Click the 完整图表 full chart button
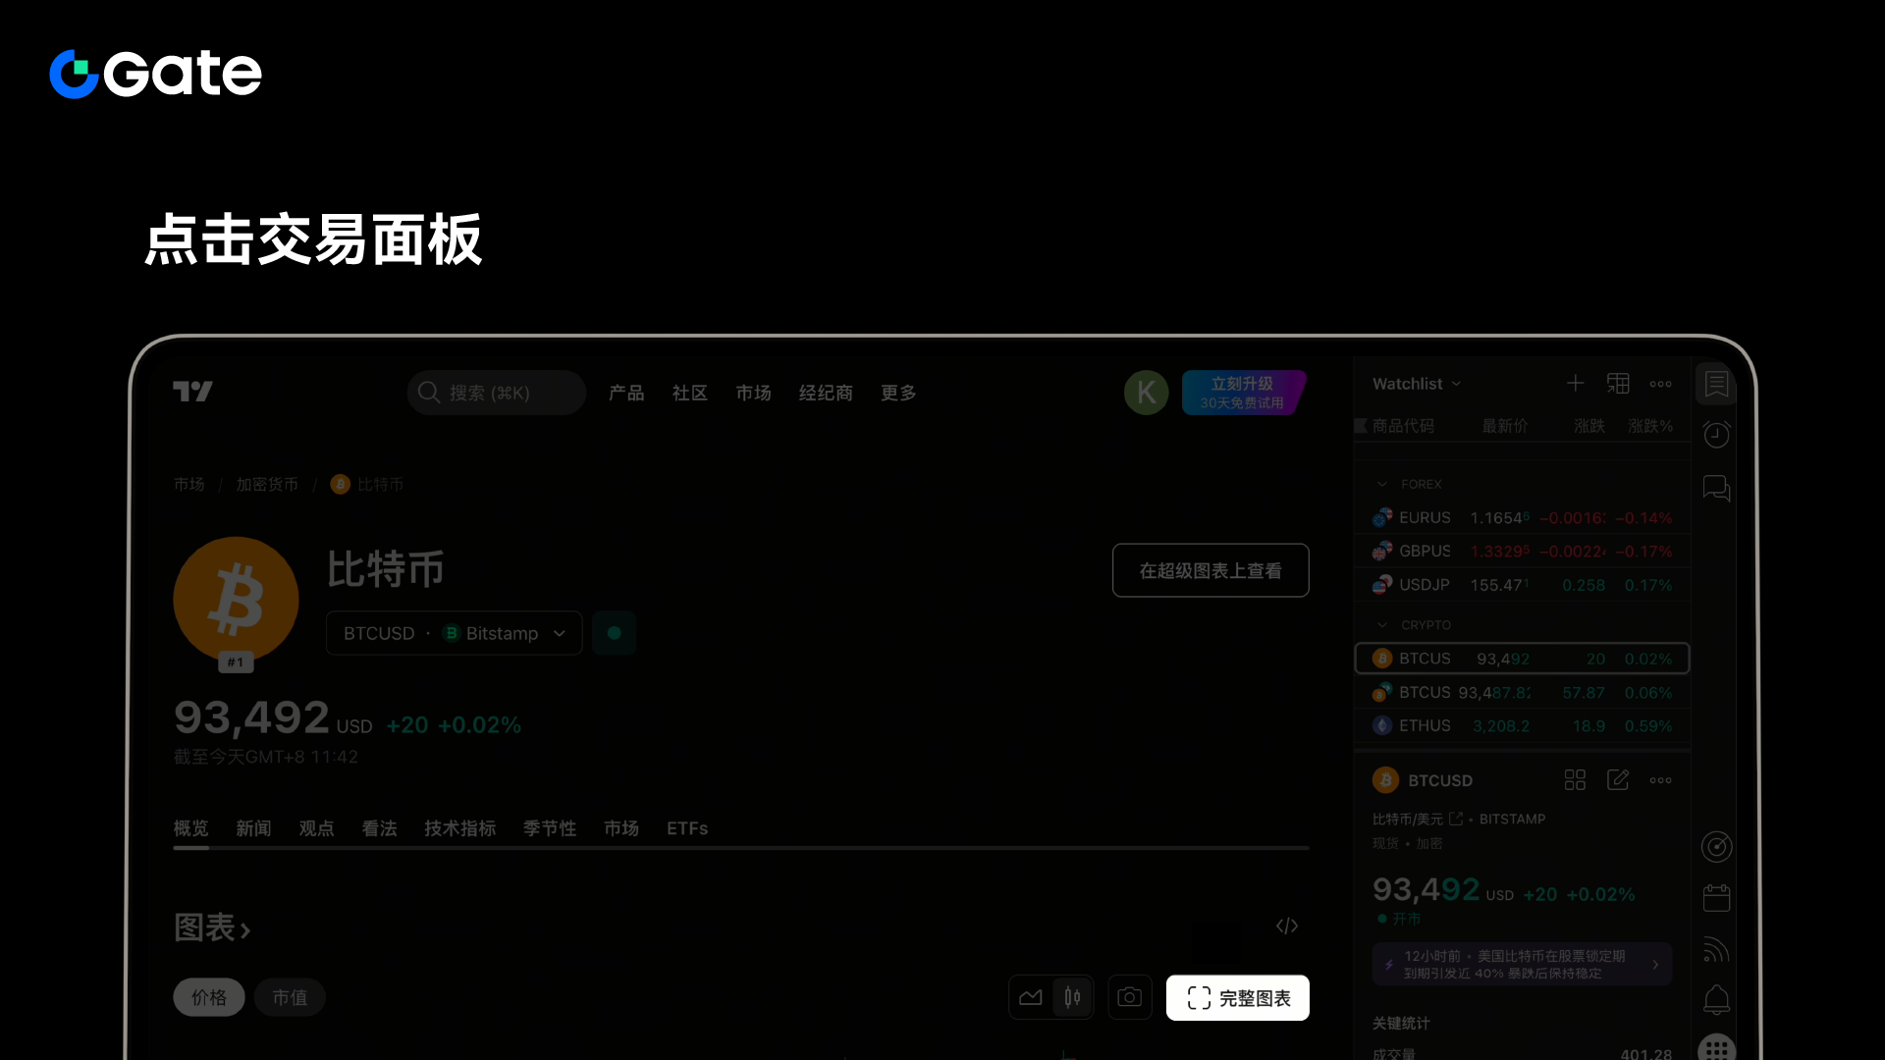Viewport: 1885px width, 1060px height. pyautogui.click(x=1237, y=997)
